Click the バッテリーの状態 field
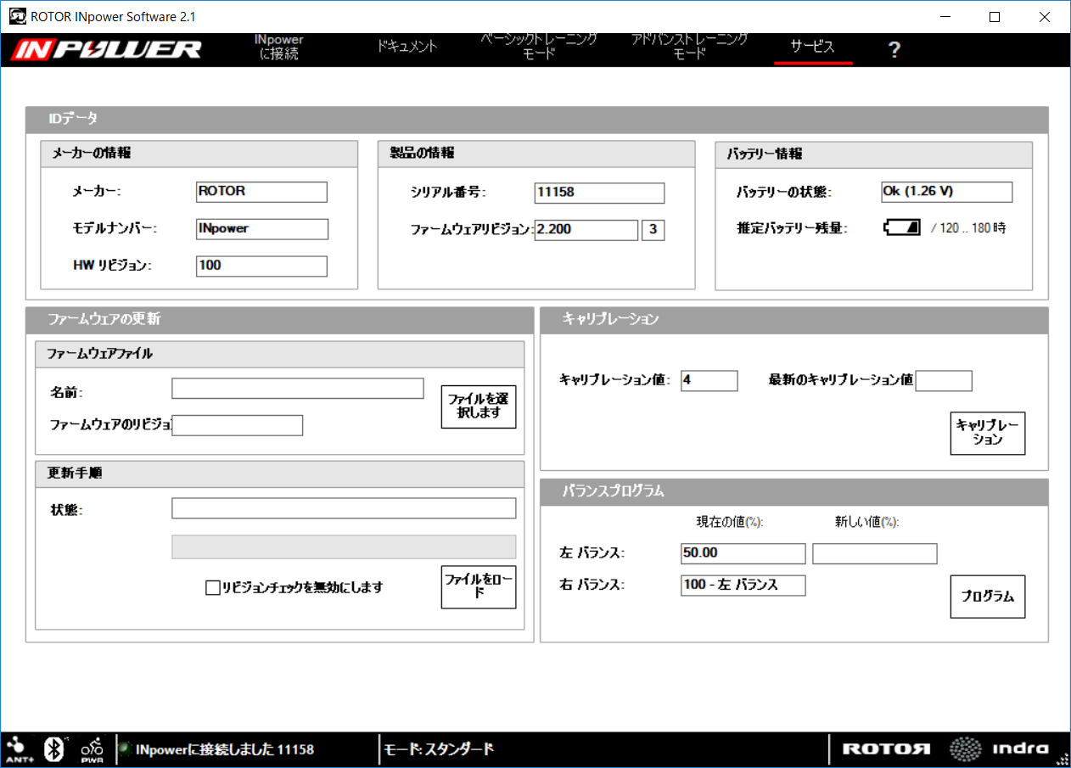Screen dimensions: 1071x768 tap(946, 192)
